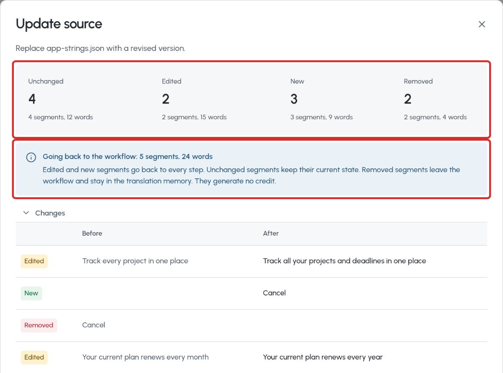Click the 'Before' column header
Screen dimensions: 503x373
coord(92,233)
